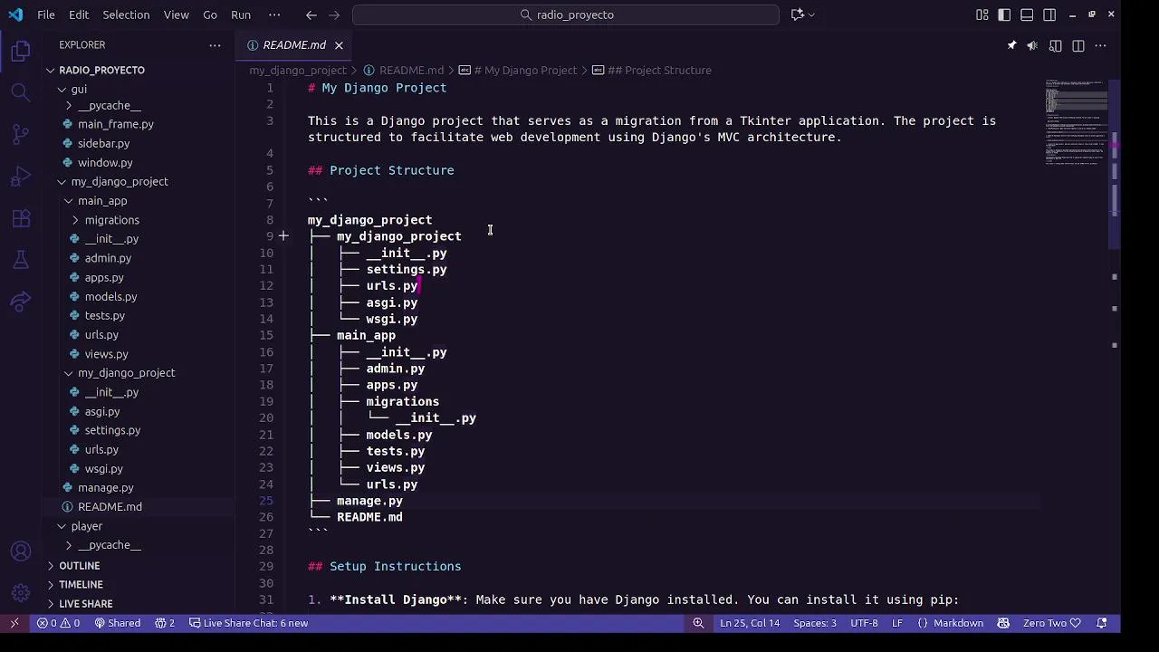This screenshot has height=652, width=1159.
Task: Click '## Project Structure' breadcrumb
Action: [x=660, y=70]
